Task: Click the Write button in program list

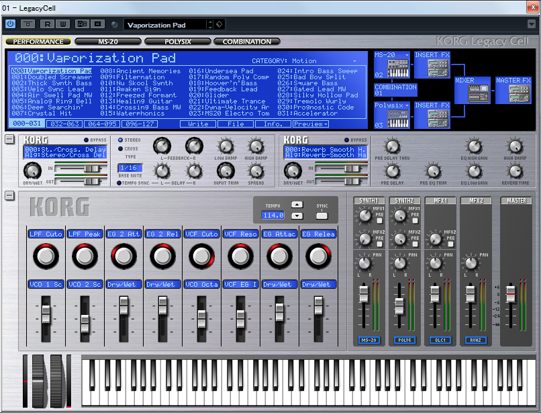Action: click(198, 124)
